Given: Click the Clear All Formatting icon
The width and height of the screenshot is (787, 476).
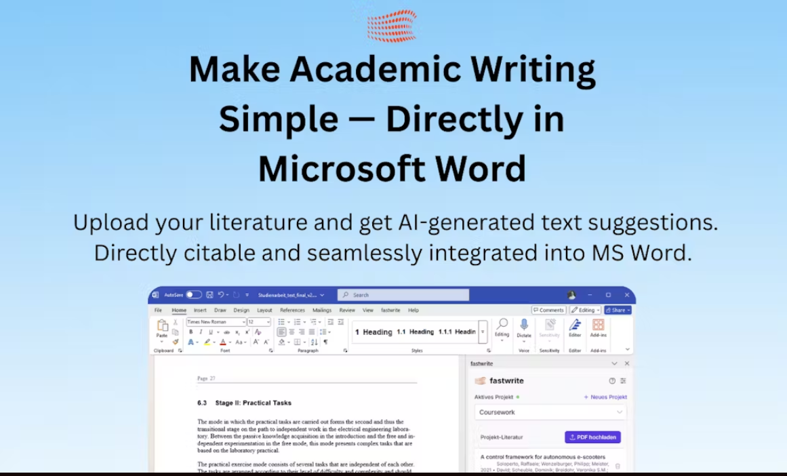Looking at the screenshot, I should [x=258, y=332].
